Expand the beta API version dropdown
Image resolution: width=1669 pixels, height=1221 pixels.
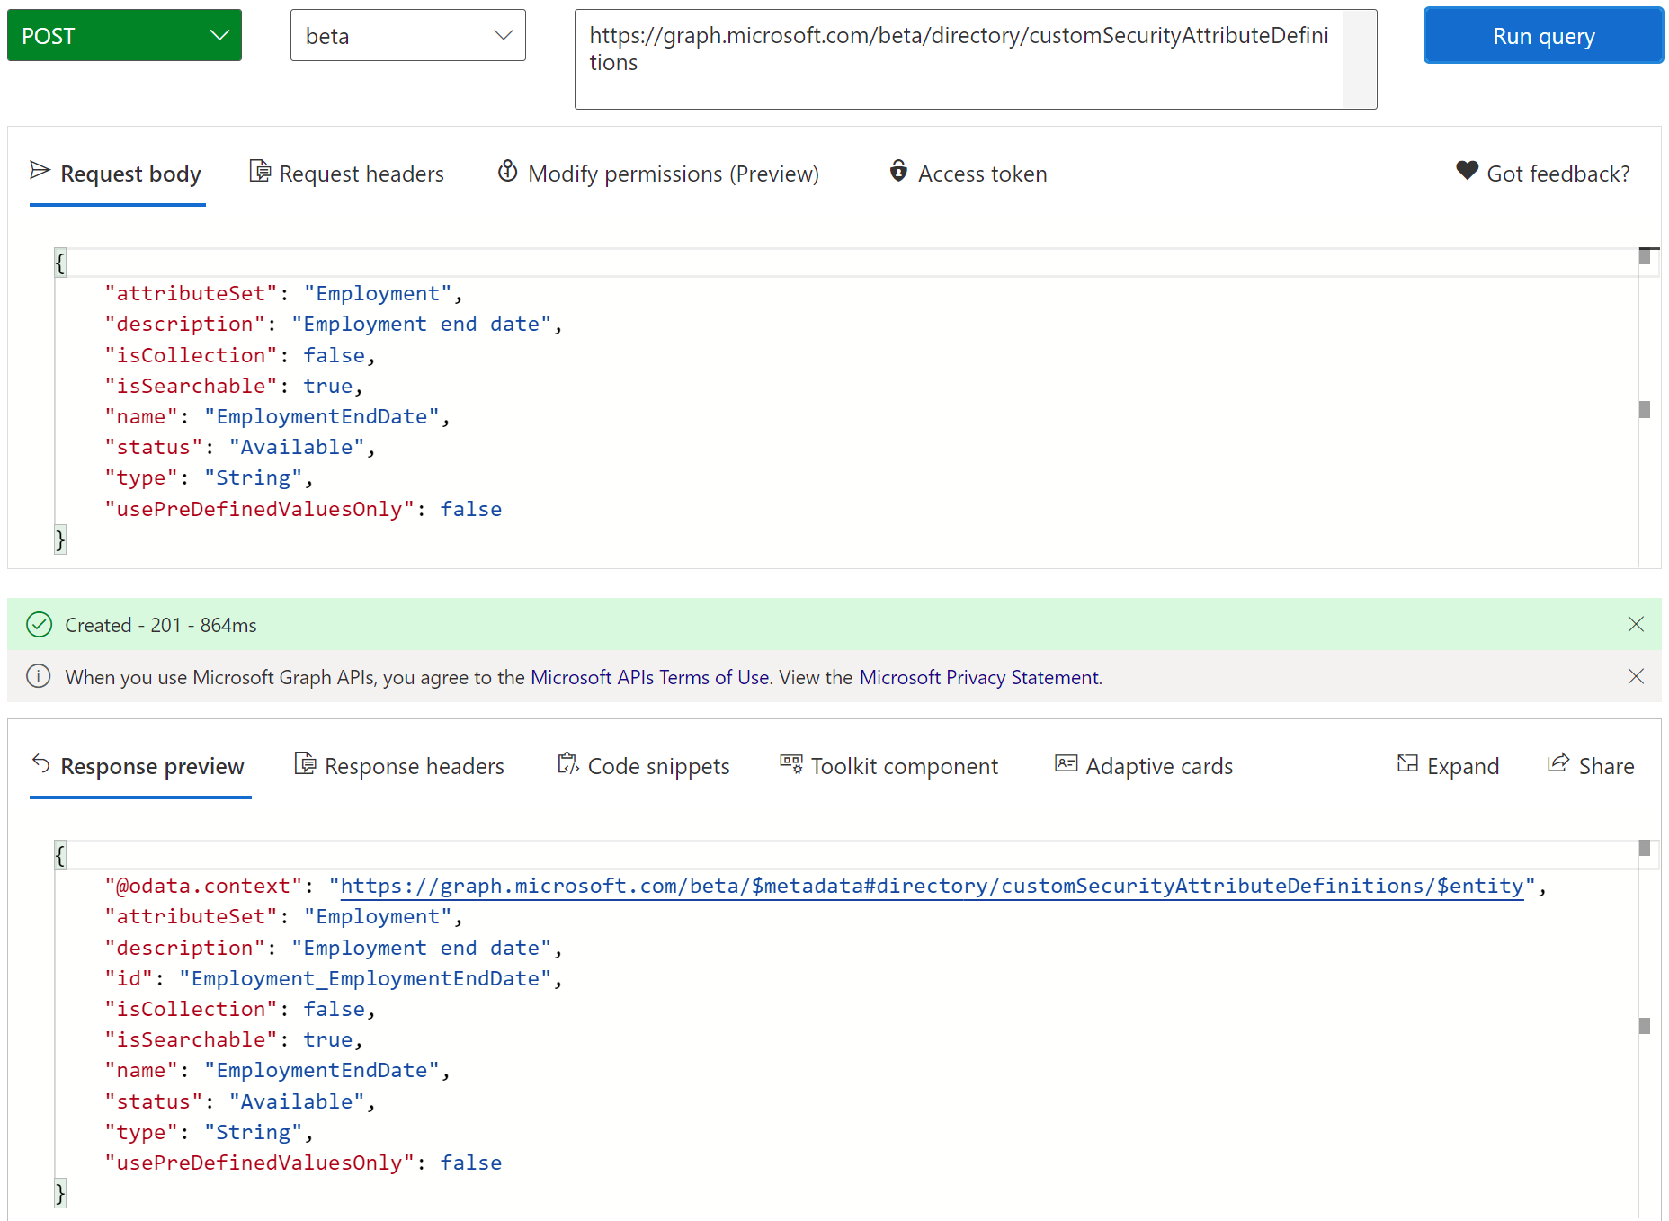pyautogui.click(x=407, y=36)
